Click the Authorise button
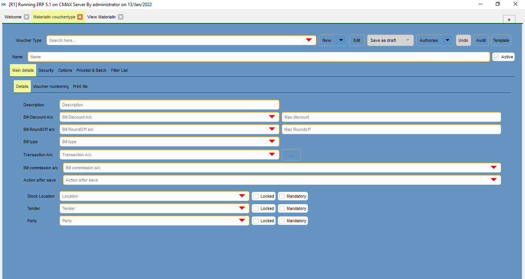 pyautogui.click(x=429, y=40)
